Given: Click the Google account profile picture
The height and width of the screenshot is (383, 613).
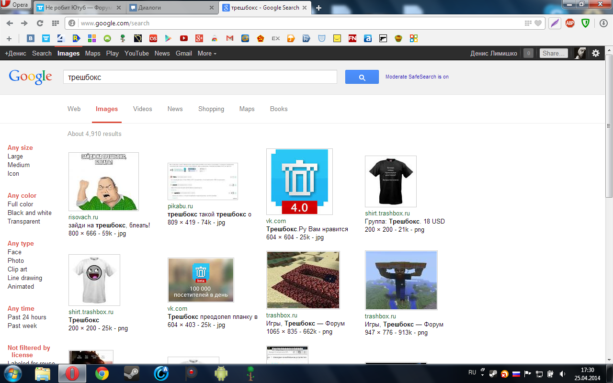Looking at the screenshot, I should tap(580, 53).
